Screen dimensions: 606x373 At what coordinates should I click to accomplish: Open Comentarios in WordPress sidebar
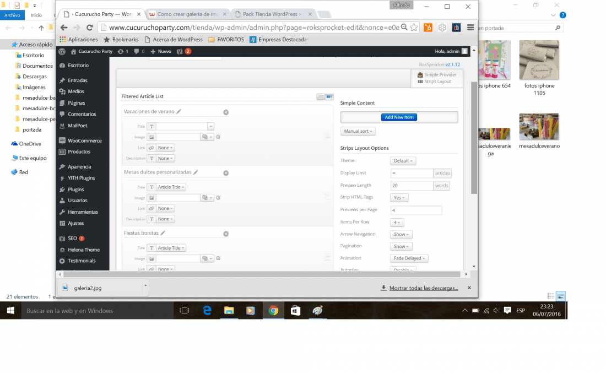tap(83, 114)
